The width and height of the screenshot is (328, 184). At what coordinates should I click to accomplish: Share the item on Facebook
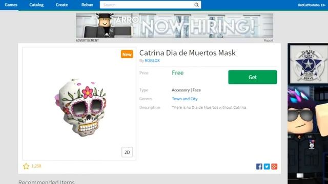click(259, 167)
